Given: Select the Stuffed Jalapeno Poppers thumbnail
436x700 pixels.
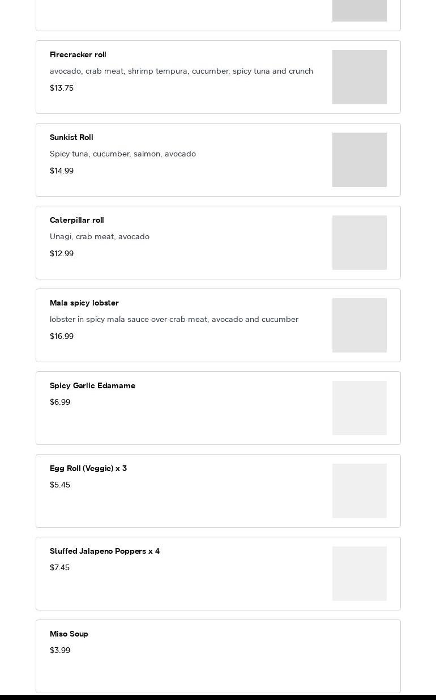Looking at the screenshot, I should [359, 574].
